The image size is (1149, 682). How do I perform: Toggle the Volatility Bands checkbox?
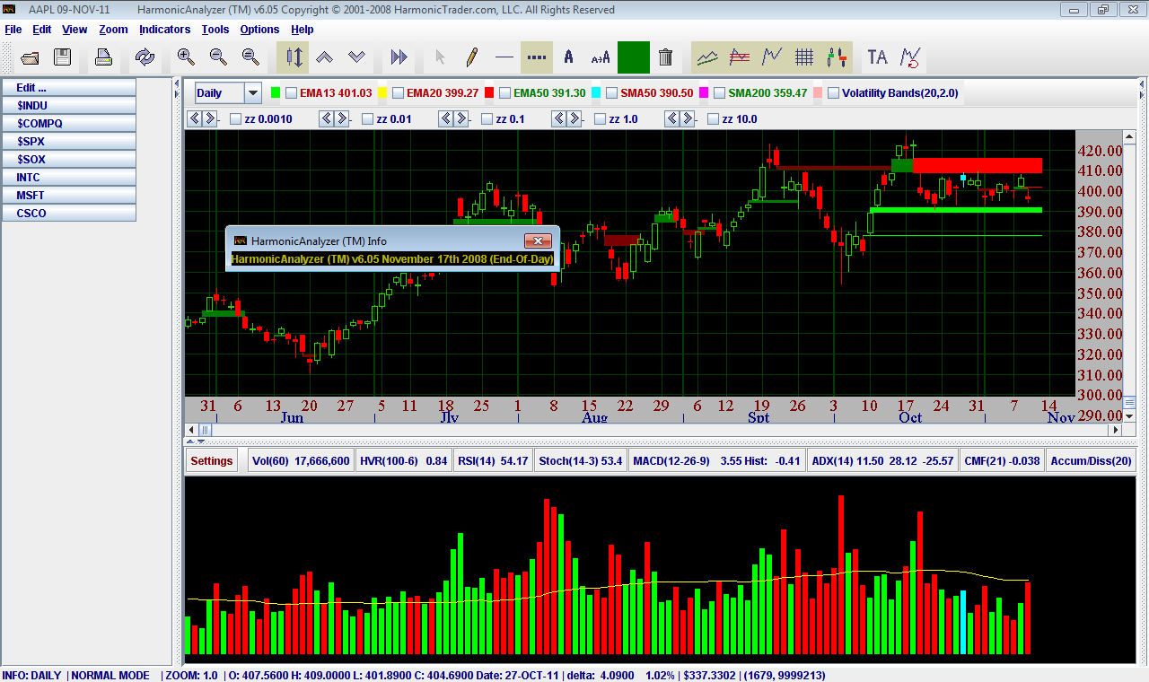coord(833,92)
